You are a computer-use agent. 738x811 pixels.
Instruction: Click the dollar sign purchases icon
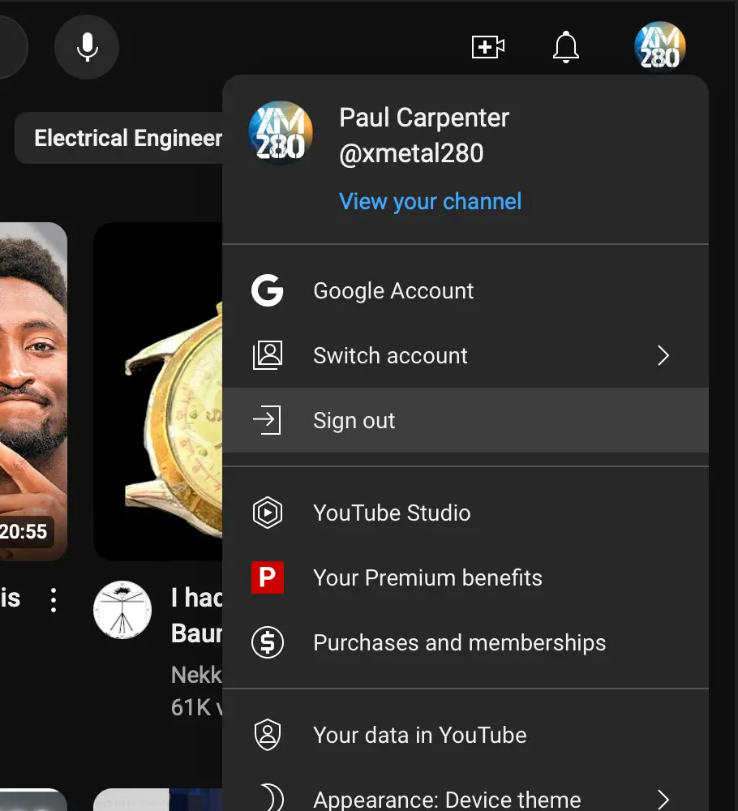267,642
